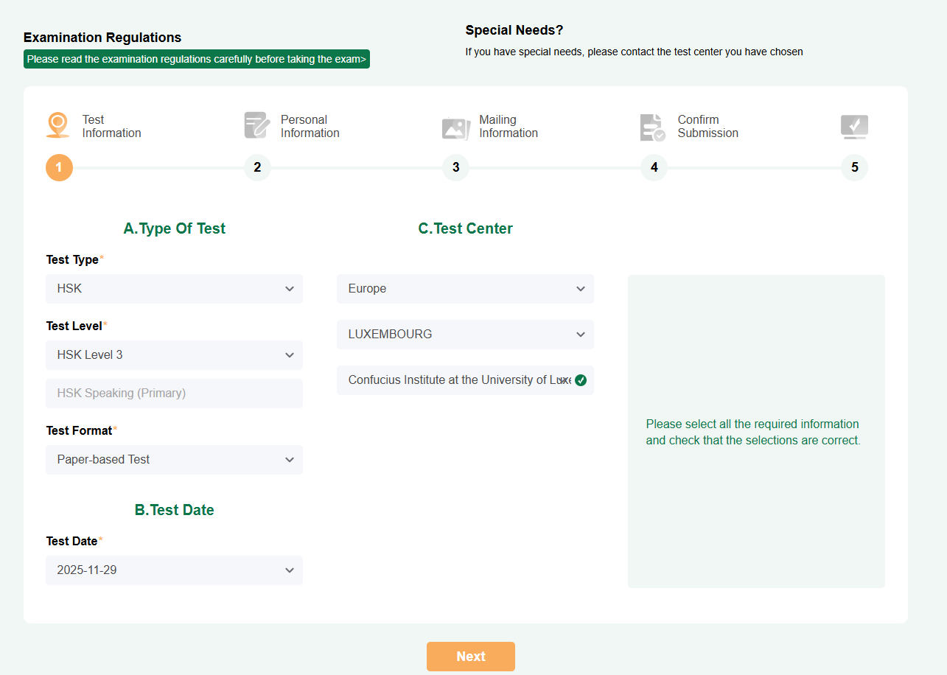Click the final step monitor checkmark icon
The image size is (947, 675).
[854, 127]
